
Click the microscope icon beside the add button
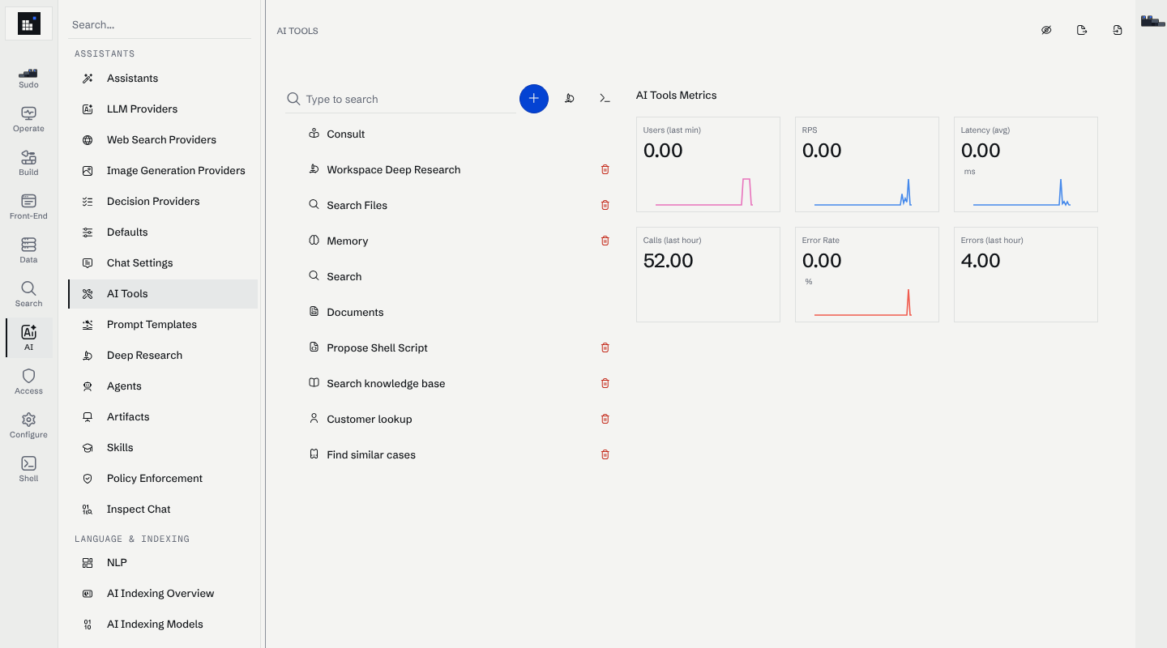tap(570, 99)
